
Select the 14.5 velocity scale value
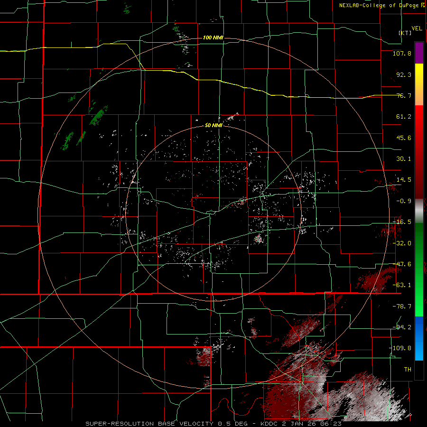click(404, 180)
